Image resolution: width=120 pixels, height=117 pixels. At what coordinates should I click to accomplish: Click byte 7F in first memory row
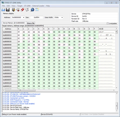[19, 32]
